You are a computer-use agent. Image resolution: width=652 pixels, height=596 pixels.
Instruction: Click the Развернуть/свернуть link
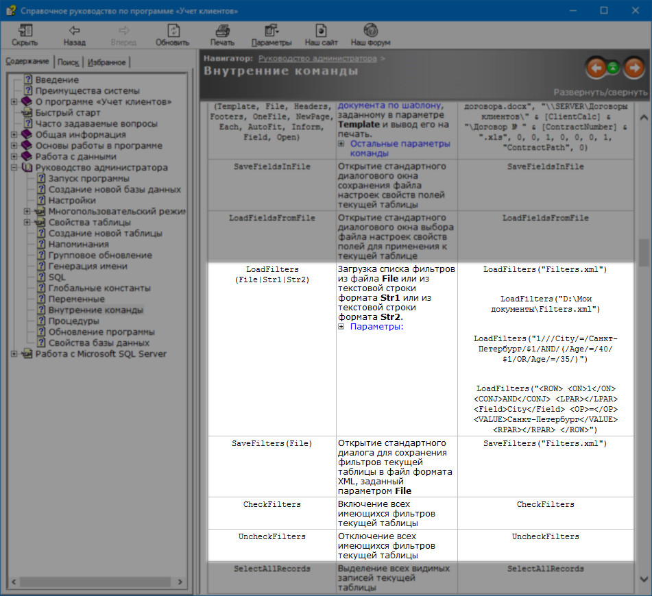tap(600, 92)
